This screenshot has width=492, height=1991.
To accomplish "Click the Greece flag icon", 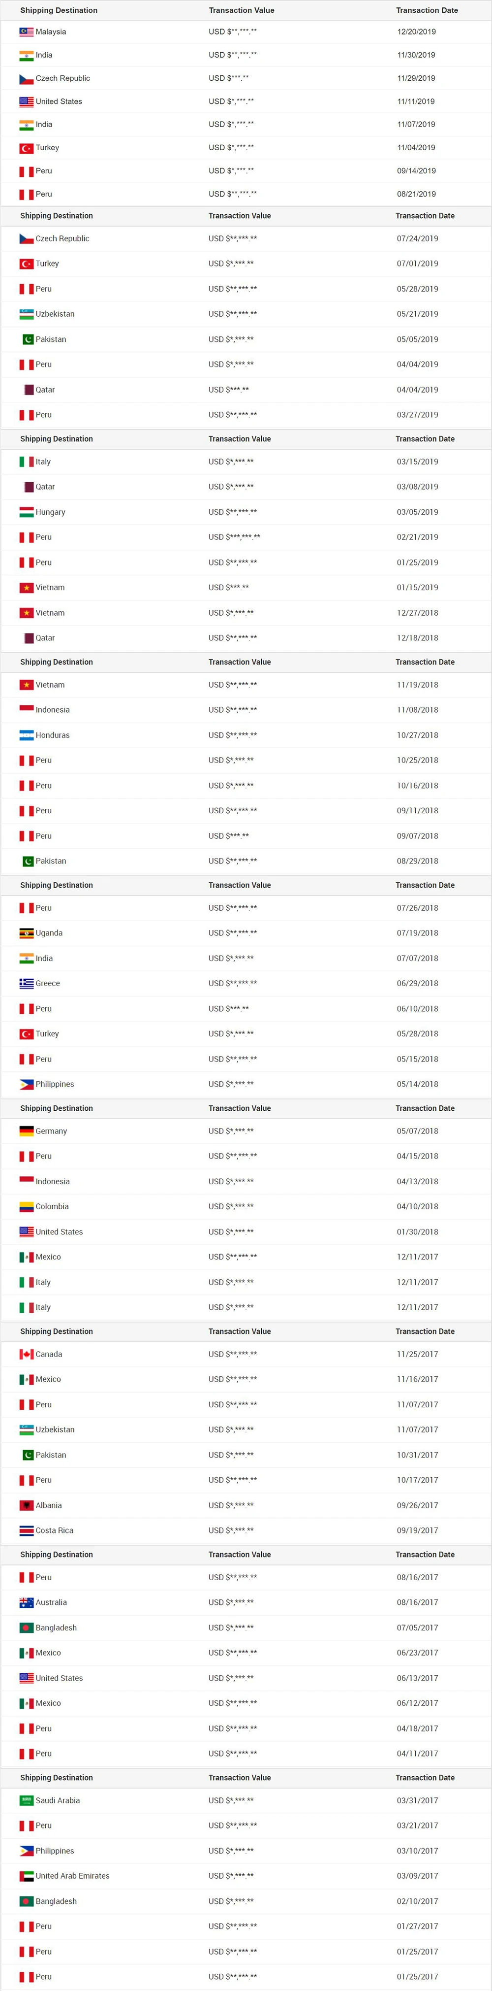I will click(x=26, y=983).
